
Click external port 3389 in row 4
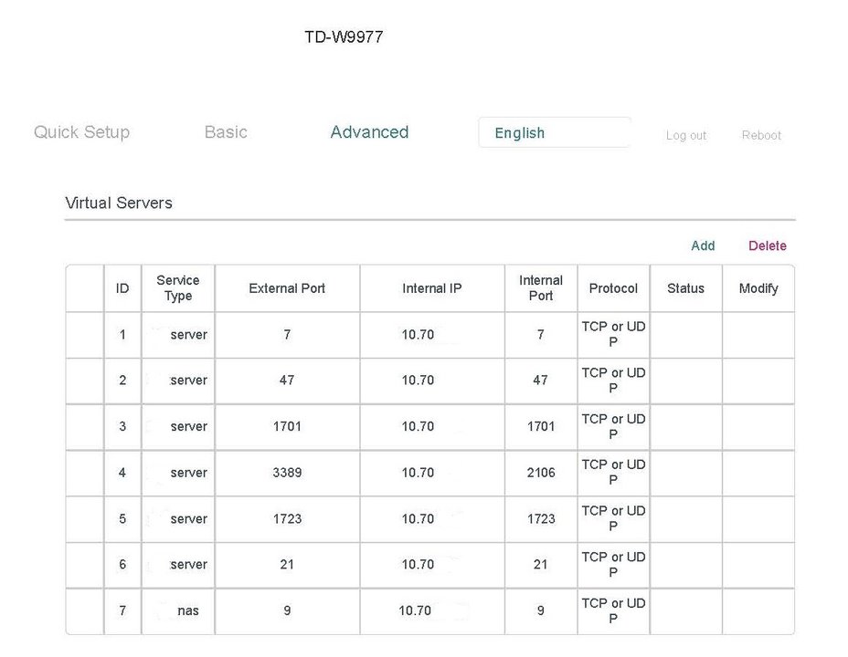point(287,473)
